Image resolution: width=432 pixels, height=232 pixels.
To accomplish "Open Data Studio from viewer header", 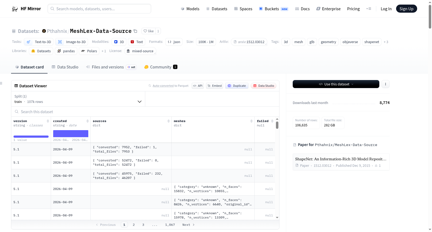I will 264,86.
